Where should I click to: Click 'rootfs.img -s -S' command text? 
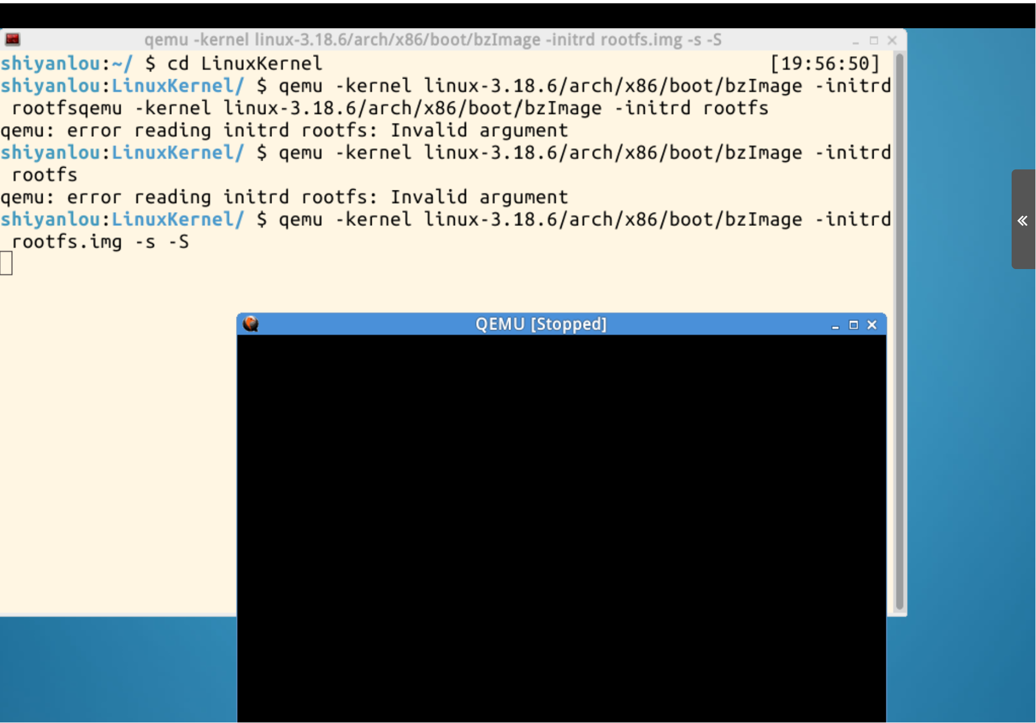click(100, 242)
